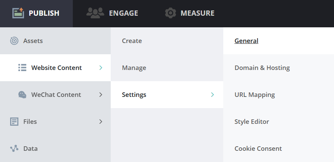
Task: Select Create in Website Content menu
Action: pyautogui.click(x=132, y=41)
